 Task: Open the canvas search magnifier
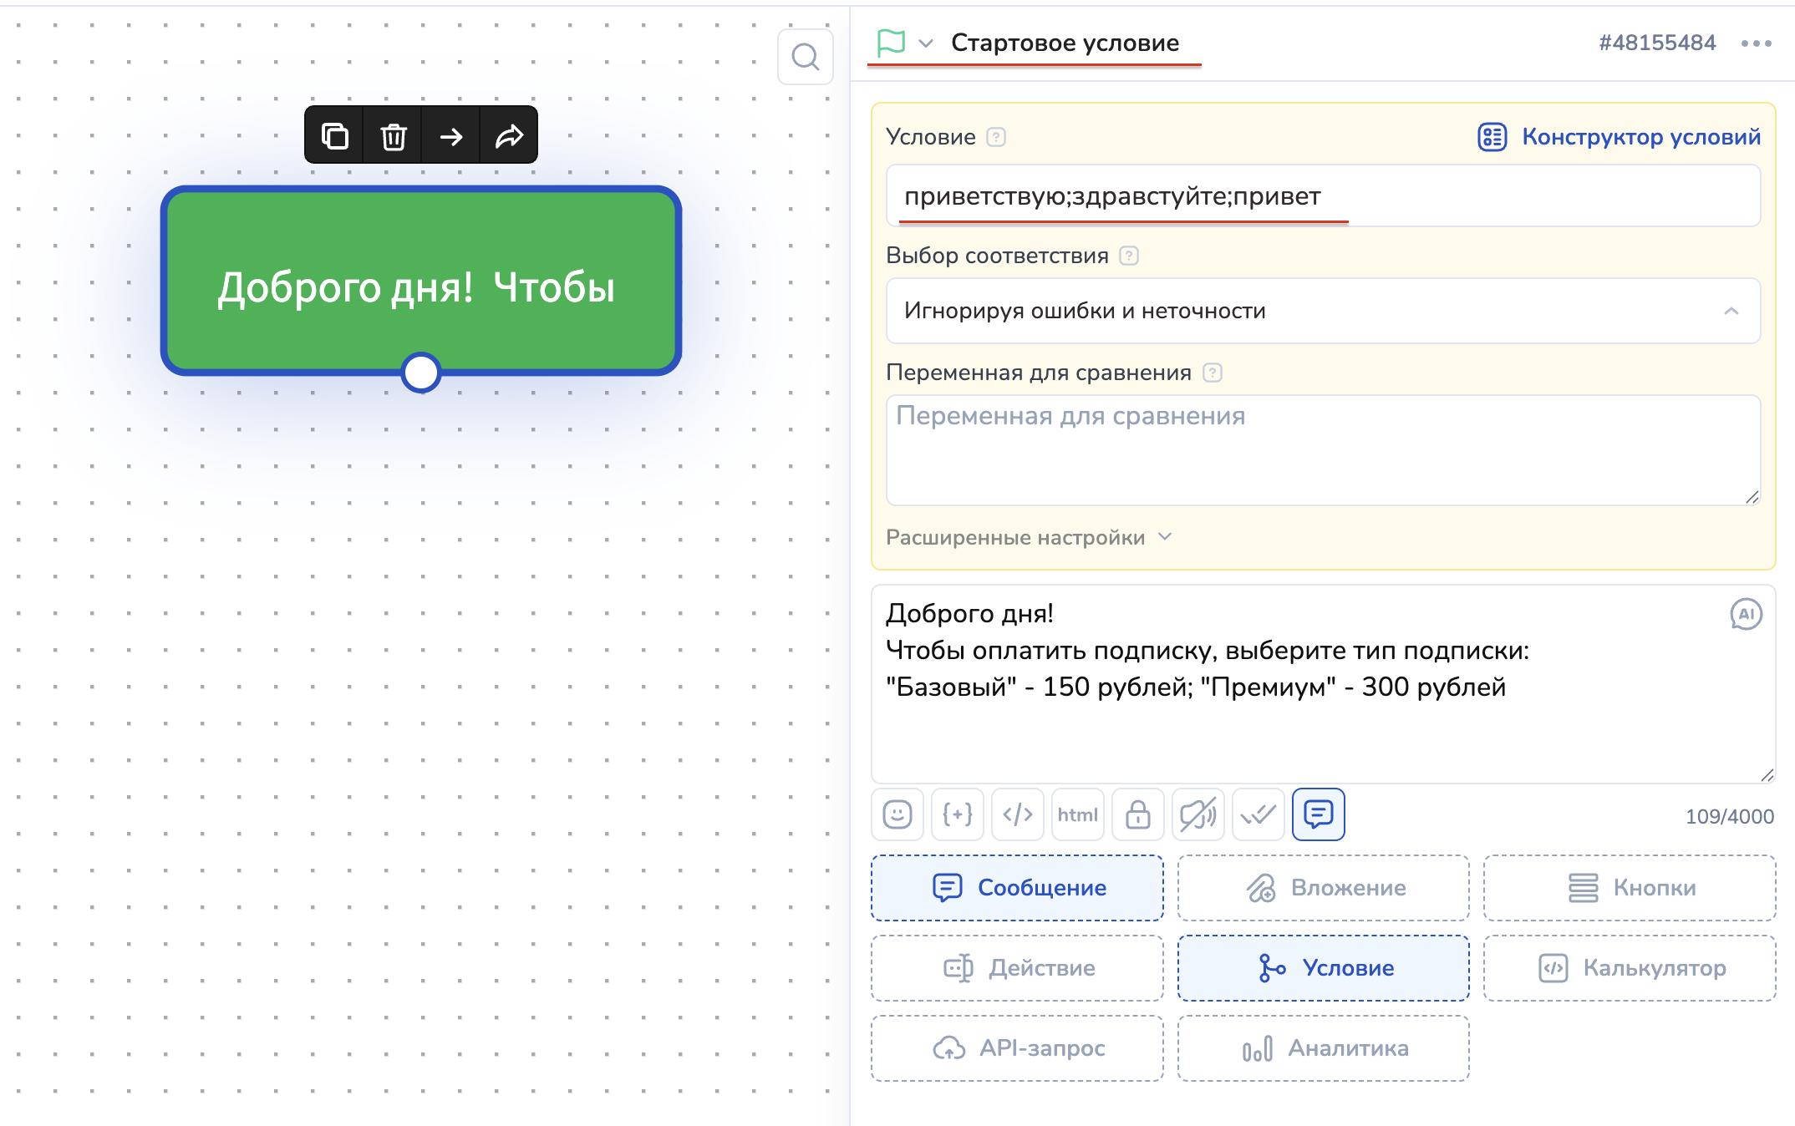(805, 57)
